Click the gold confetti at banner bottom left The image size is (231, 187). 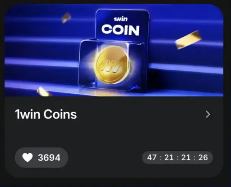[x=43, y=92]
